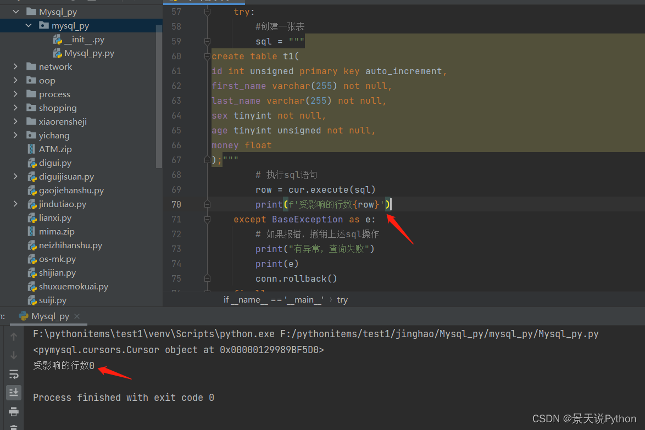
Task: Toggle fold marker at line 60
Action: [x=207, y=57]
